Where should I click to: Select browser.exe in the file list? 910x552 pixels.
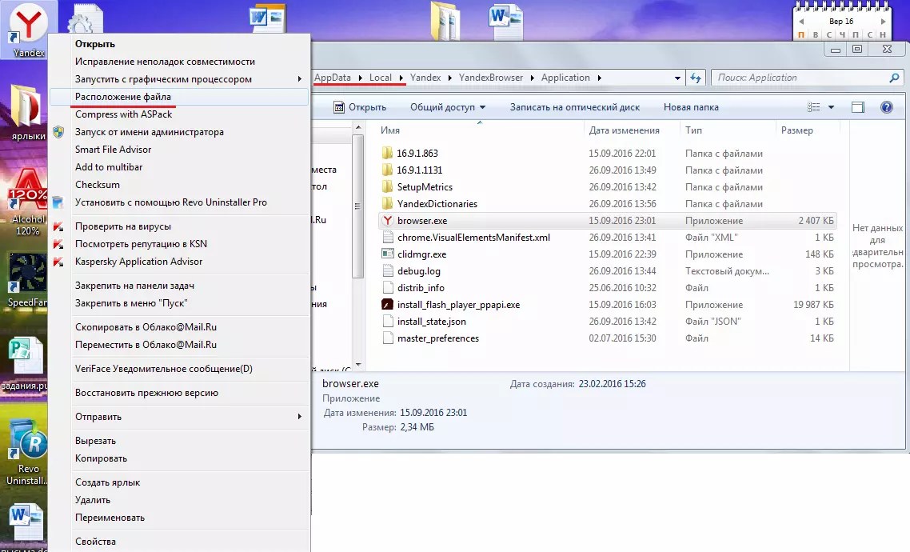pos(416,221)
